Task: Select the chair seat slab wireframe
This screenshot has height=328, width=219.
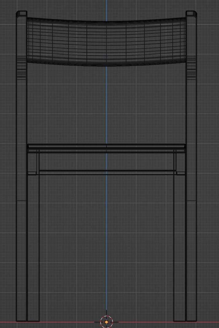Action: click(106, 148)
